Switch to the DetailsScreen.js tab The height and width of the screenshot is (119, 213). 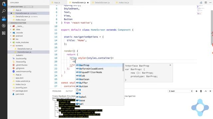point(102,3)
